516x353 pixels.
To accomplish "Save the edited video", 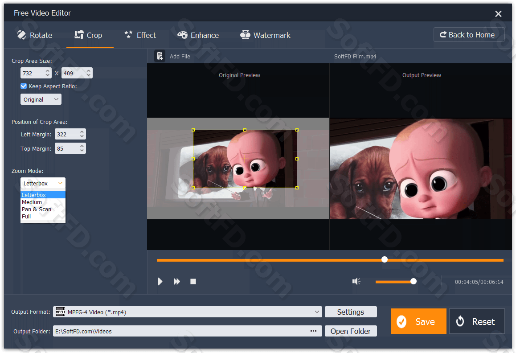I will [418, 321].
